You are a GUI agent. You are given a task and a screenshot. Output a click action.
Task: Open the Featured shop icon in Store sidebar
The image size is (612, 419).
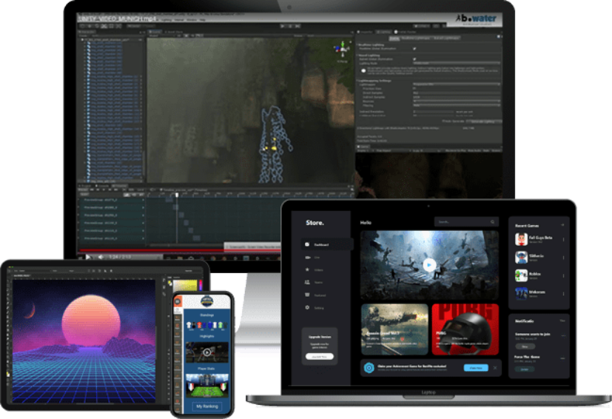pyautogui.click(x=307, y=295)
